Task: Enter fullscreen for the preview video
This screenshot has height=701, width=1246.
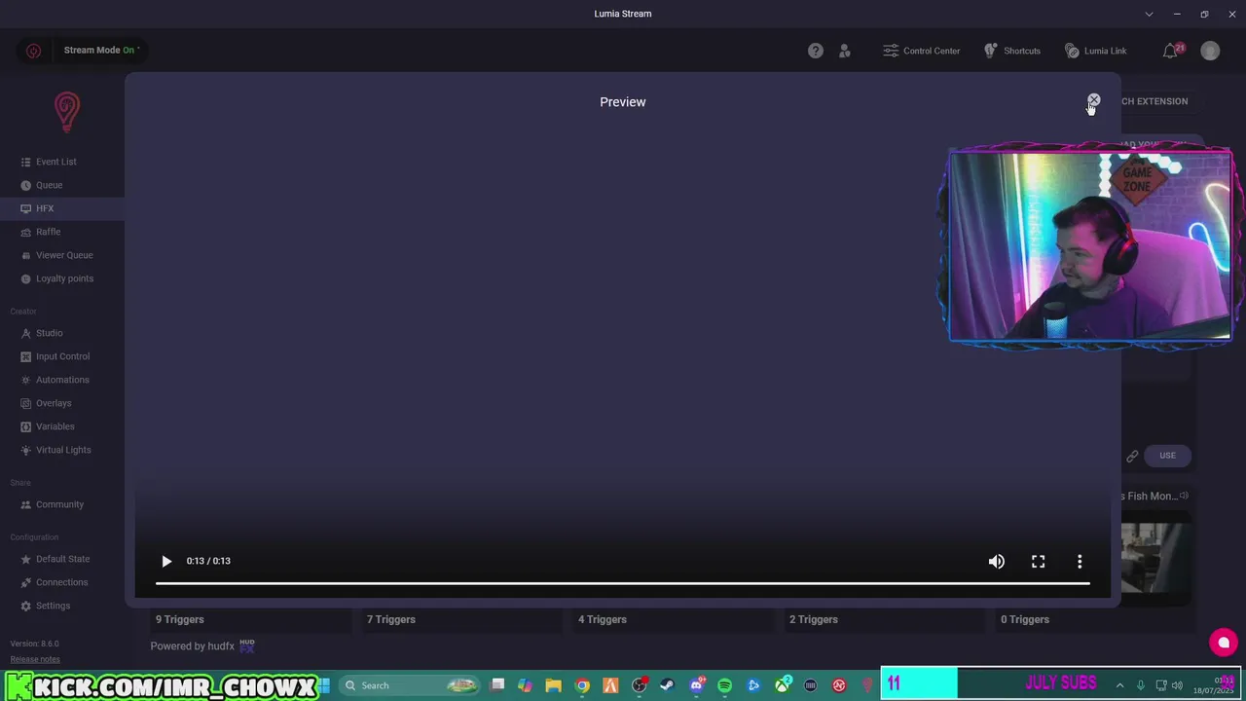Action: (x=1039, y=561)
